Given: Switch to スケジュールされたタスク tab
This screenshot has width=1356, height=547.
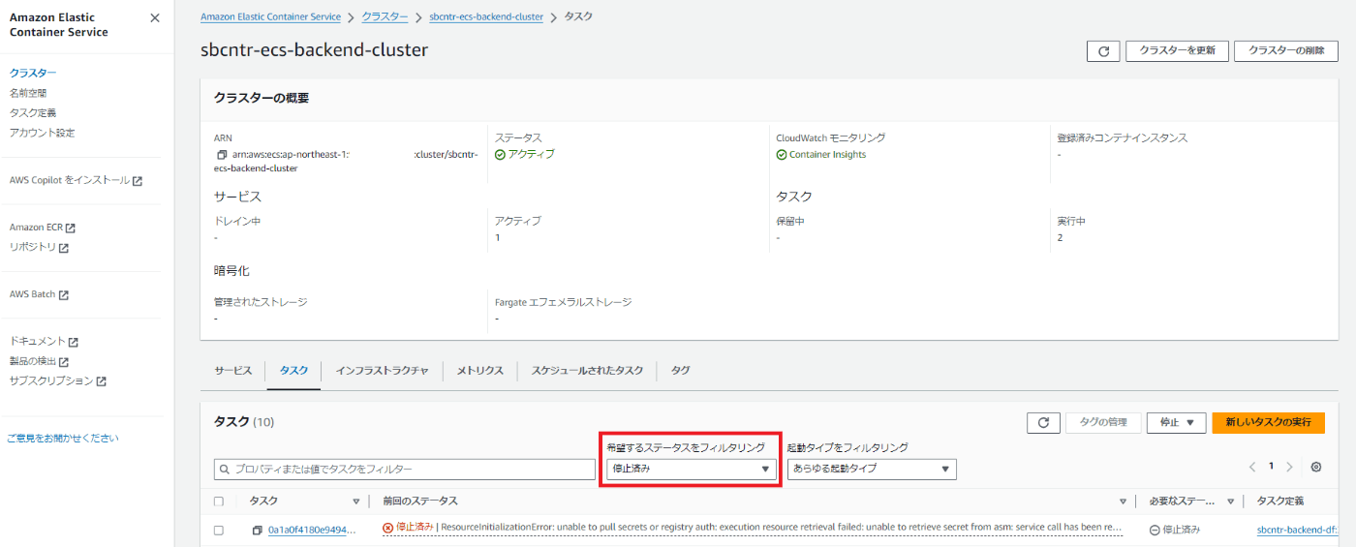Looking at the screenshot, I should click(587, 371).
